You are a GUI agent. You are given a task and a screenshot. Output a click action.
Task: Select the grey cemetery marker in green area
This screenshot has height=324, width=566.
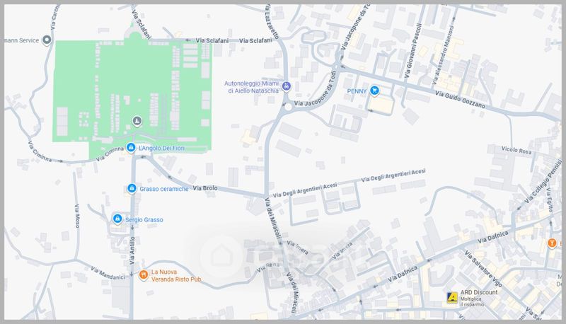click(137, 121)
